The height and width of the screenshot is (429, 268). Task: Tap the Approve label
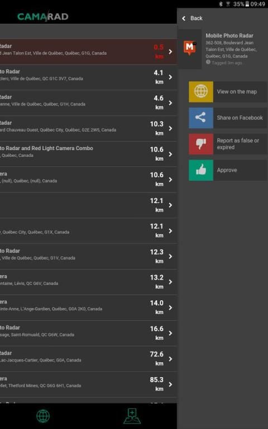tap(227, 170)
